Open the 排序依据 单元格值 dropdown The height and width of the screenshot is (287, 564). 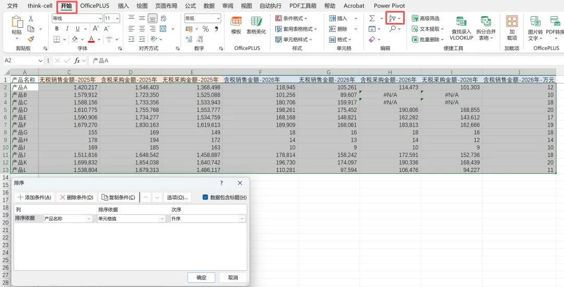[162, 219]
